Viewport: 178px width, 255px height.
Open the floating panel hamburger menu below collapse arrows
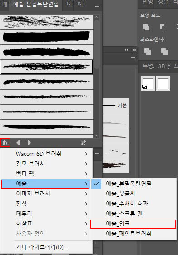pos(133,59)
